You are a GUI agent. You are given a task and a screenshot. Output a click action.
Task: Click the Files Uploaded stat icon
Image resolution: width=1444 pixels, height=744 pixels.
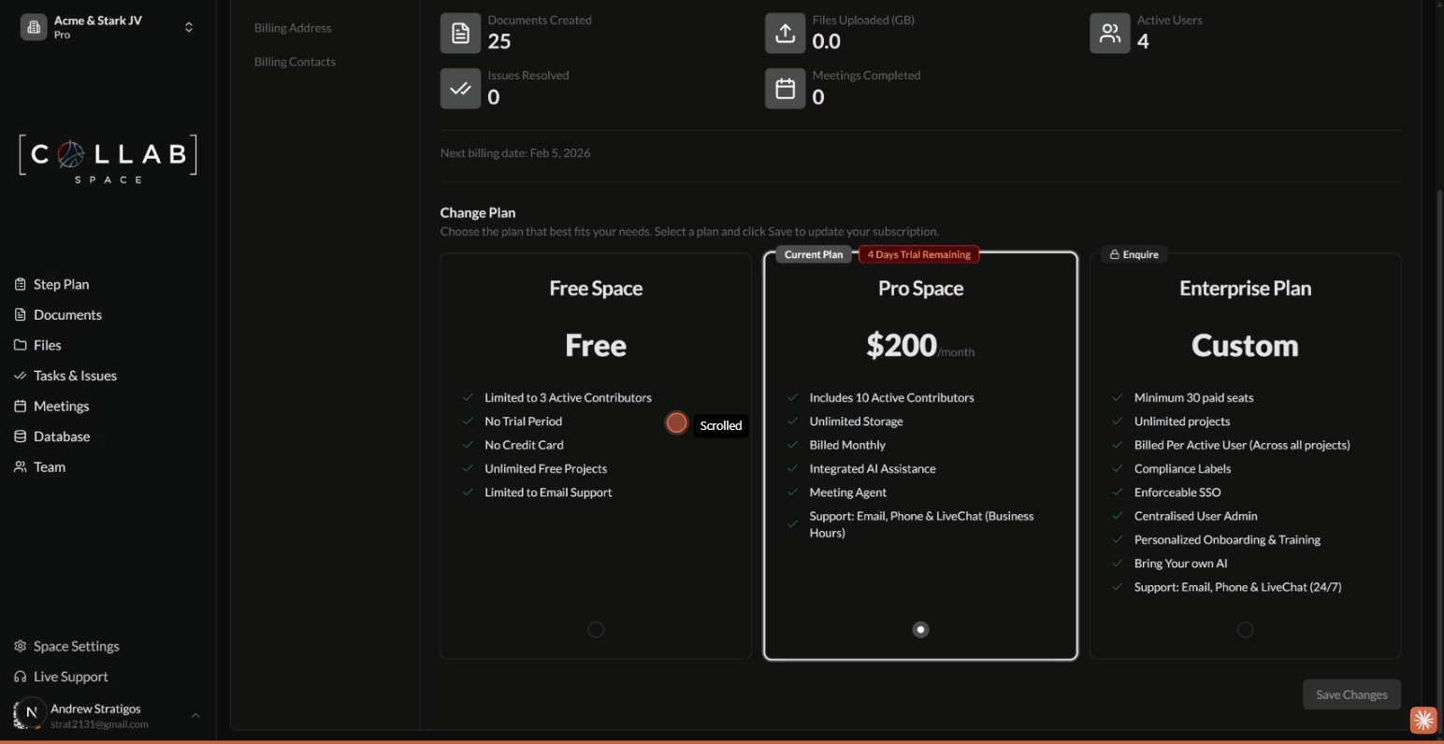[785, 33]
